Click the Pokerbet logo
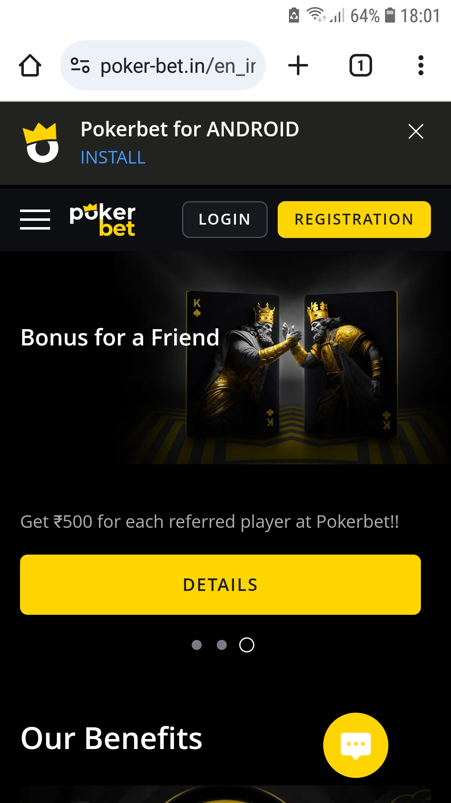 (x=102, y=220)
